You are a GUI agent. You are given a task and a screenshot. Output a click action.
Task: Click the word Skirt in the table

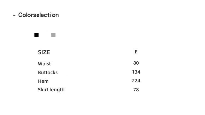[x=42, y=90]
